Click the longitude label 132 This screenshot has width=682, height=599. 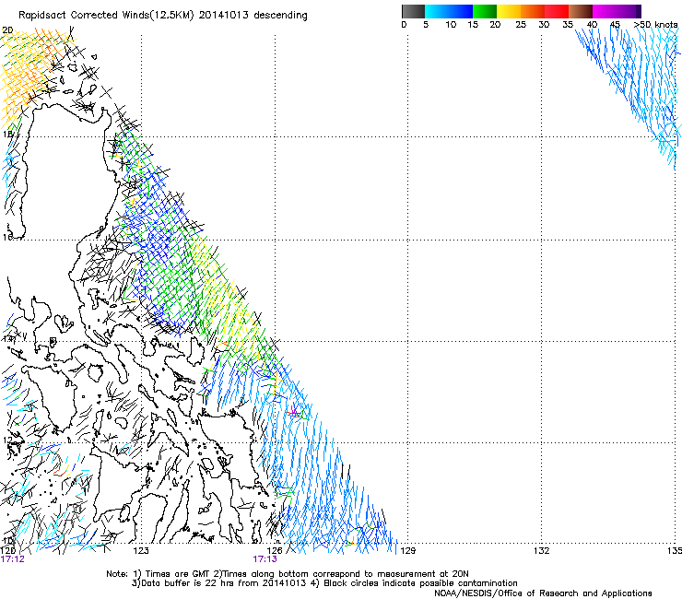(x=541, y=551)
